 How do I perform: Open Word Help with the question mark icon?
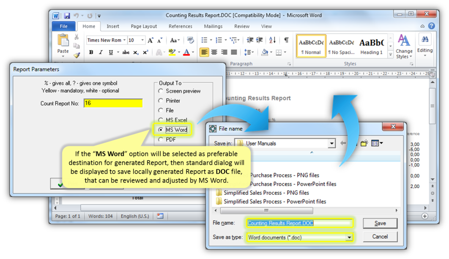[432, 26]
